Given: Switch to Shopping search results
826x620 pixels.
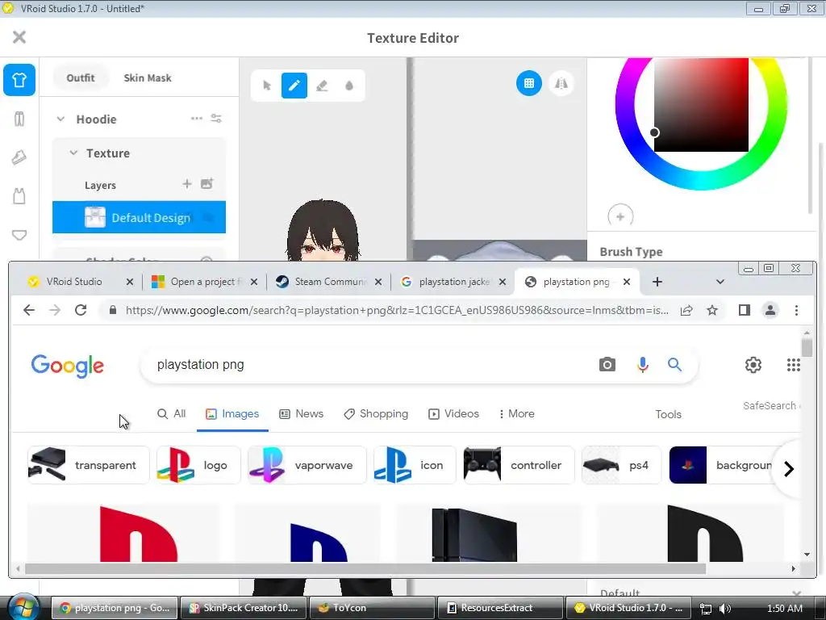Looking at the screenshot, I should pos(376,414).
